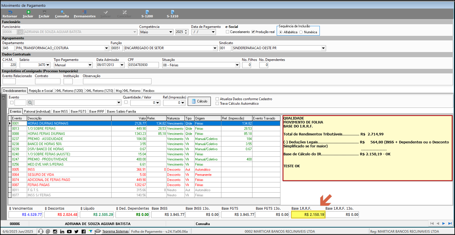Expand the Departamento dropdown
The height and width of the screenshot is (235, 455).
106,48
